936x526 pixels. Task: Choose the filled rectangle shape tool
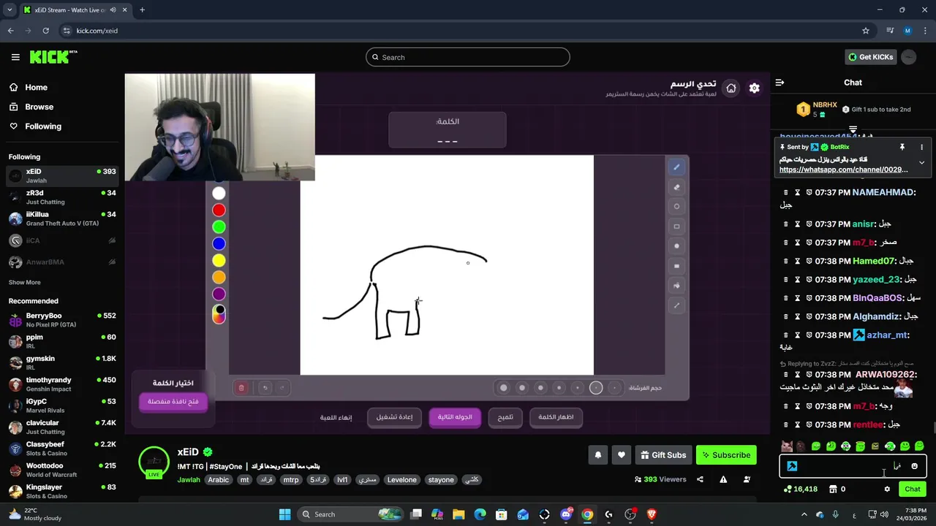pos(676,266)
